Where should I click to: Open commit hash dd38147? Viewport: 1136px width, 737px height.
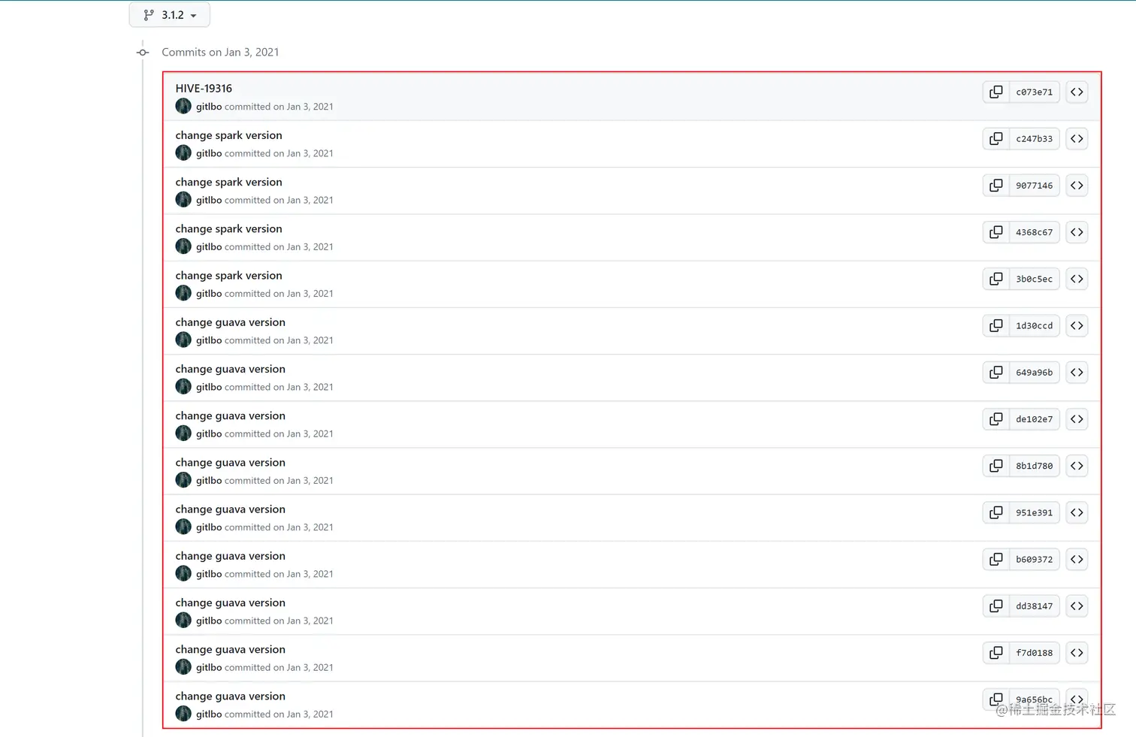point(1035,606)
